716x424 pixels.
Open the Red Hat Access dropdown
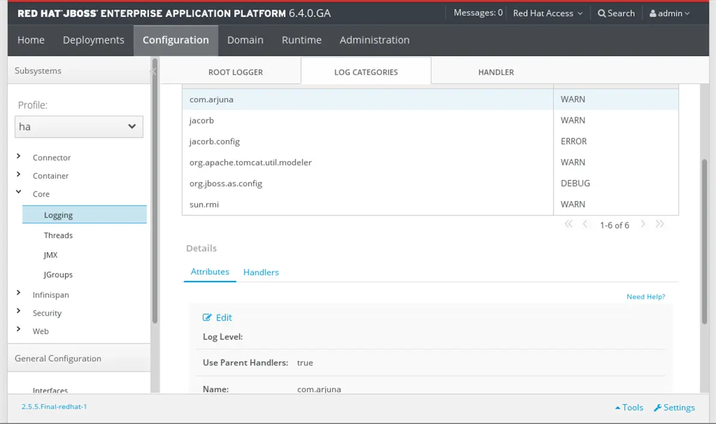[x=547, y=13]
